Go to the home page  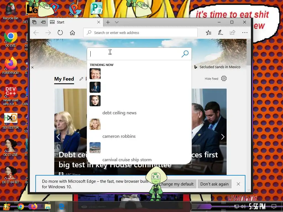(x=72, y=33)
